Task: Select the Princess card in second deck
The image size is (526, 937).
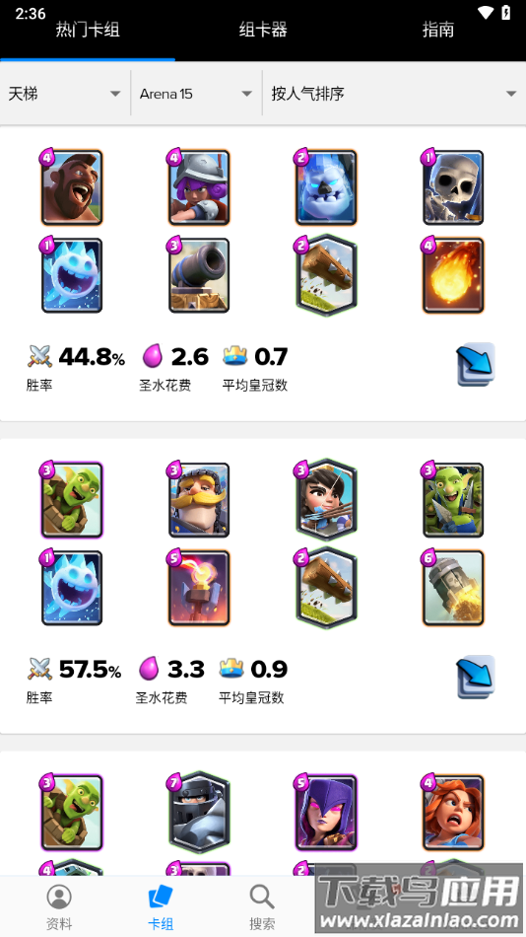Action: tap(326, 500)
